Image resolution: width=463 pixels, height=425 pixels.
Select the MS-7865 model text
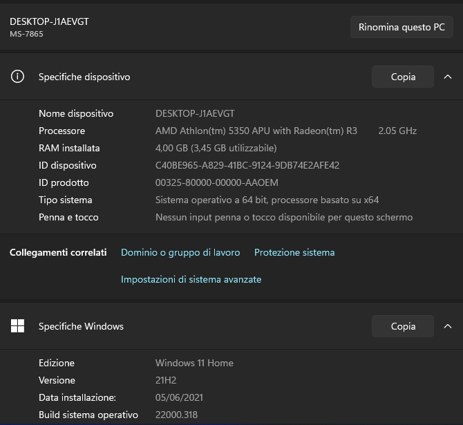pos(26,34)
